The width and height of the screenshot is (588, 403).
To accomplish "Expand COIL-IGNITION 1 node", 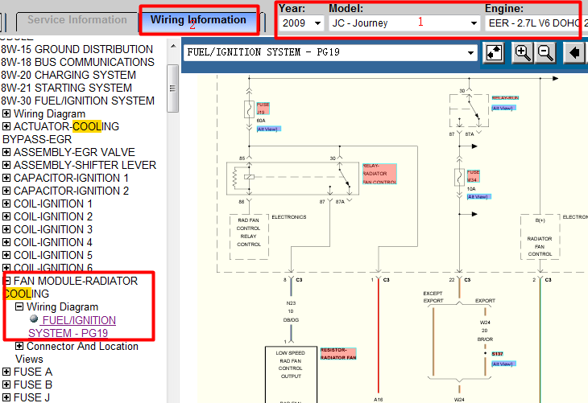I will 6,204.
